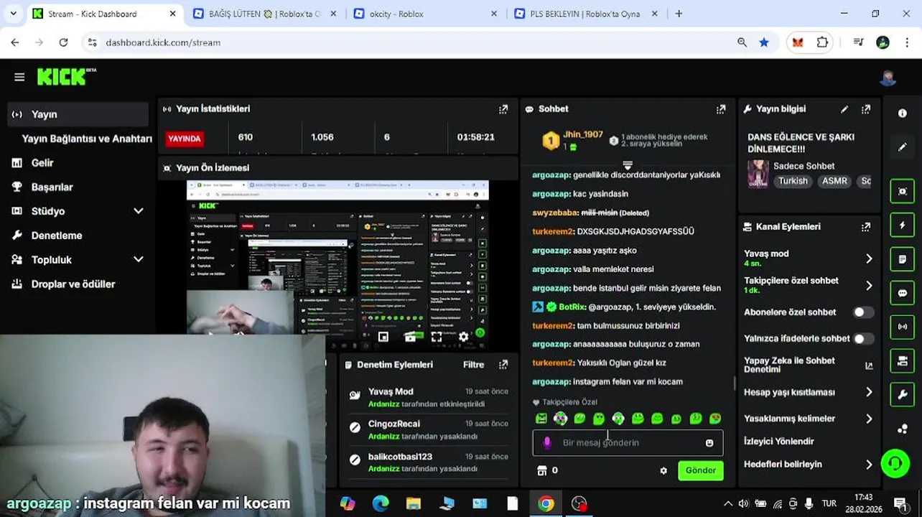Click the dashboard.kick.com/stream address bar
Viewport: 922px width, 517px height.
click(416, 42)
